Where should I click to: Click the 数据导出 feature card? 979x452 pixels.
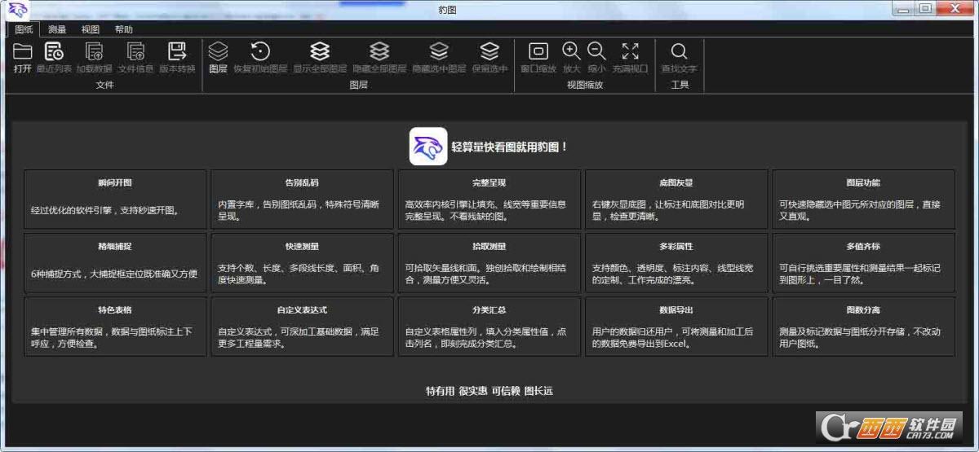pos(676,327)
